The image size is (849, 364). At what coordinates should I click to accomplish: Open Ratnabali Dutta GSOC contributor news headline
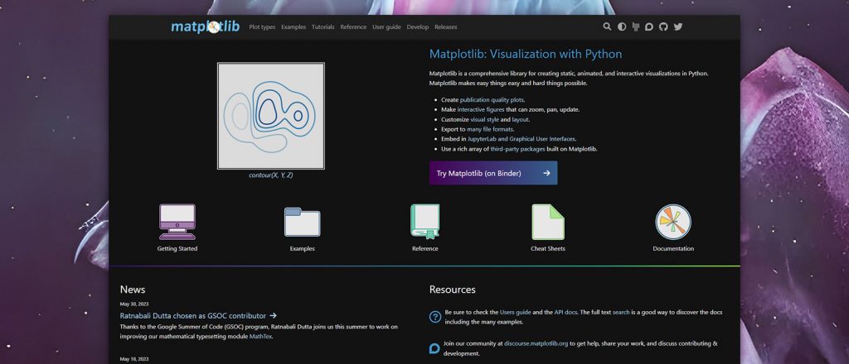192,316
